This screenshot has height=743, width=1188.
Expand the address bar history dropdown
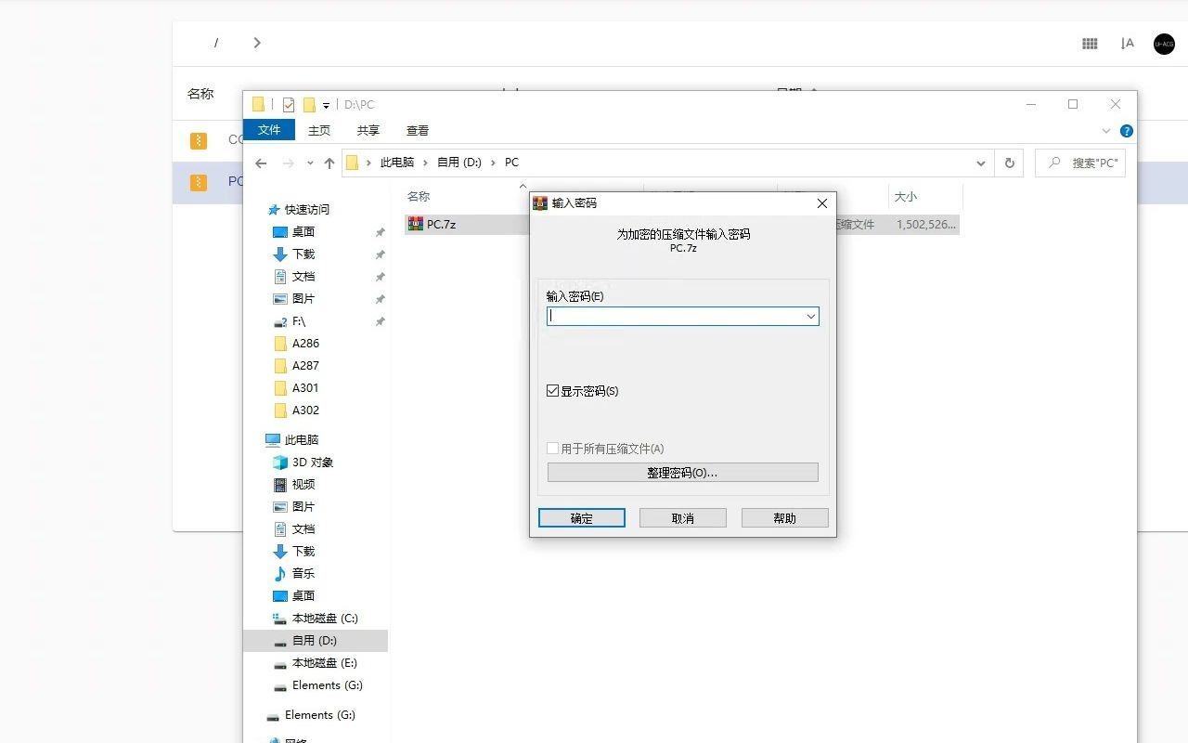(981, 163)
